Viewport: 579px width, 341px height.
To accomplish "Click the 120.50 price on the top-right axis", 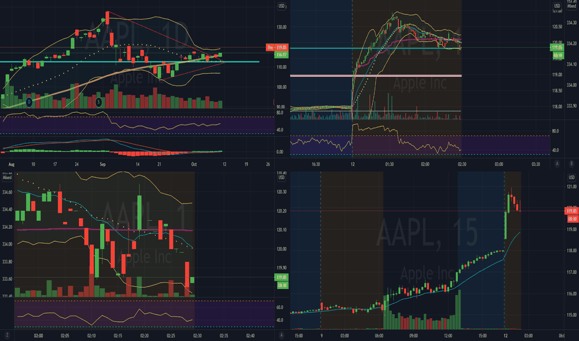I will point(557,27).
